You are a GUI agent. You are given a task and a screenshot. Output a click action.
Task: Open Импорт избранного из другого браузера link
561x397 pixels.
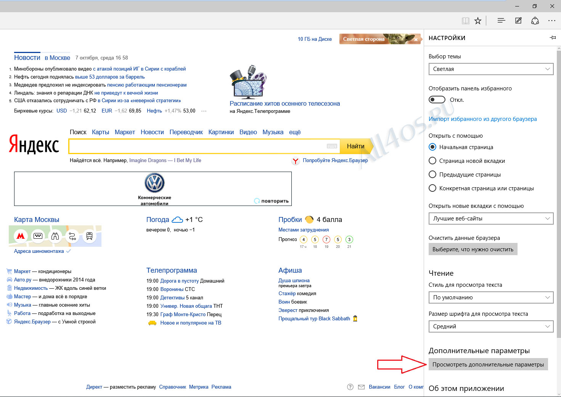(482, 119)
